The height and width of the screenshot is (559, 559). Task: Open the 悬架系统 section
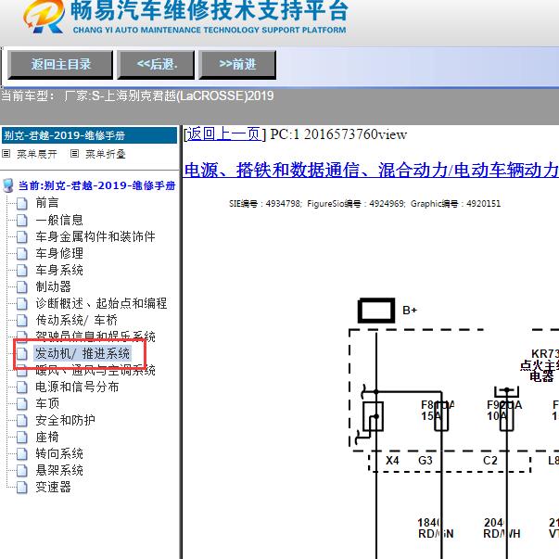point(59,471)
